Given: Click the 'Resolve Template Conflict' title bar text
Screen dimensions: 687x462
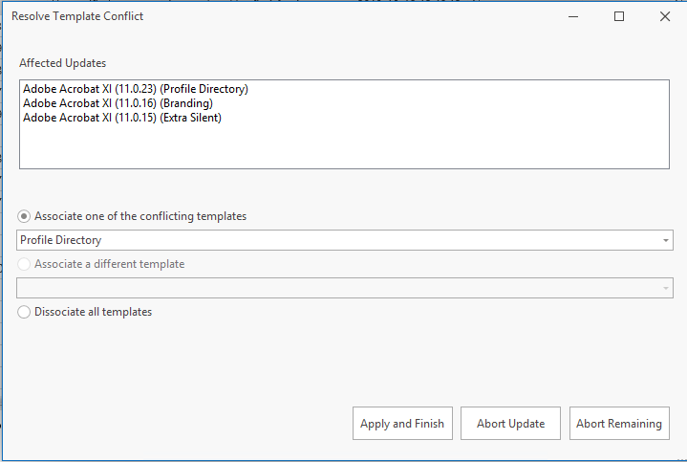Looking at the screenshot, I should (x=77, y=16).
